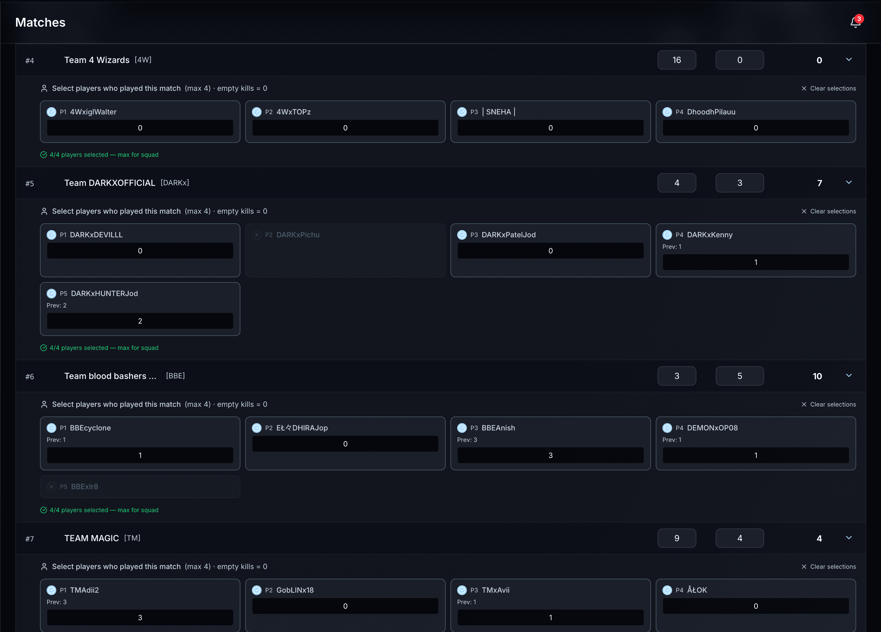Edit Team blood bashers placement field 3
Screen dimensions: 881x632
(677, 376)
